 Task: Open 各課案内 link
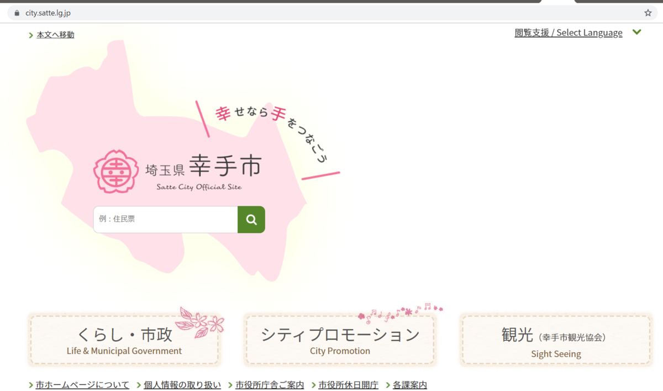(409, 385)
